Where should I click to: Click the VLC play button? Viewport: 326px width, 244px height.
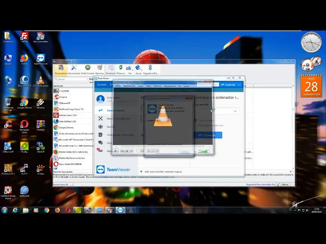point(116,151)
